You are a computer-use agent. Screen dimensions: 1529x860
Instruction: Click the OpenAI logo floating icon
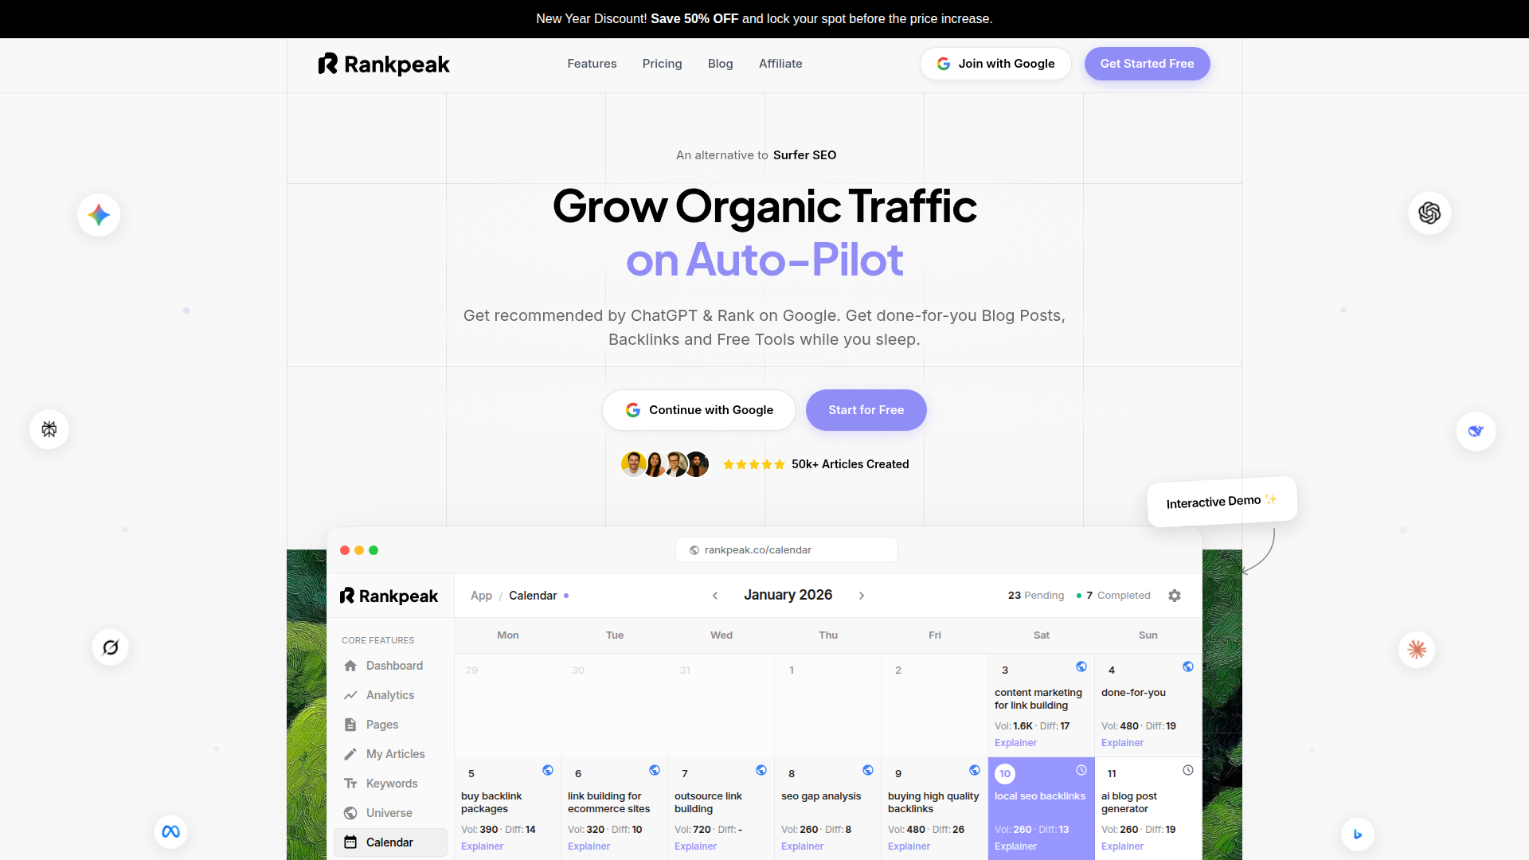(1429, 213)
